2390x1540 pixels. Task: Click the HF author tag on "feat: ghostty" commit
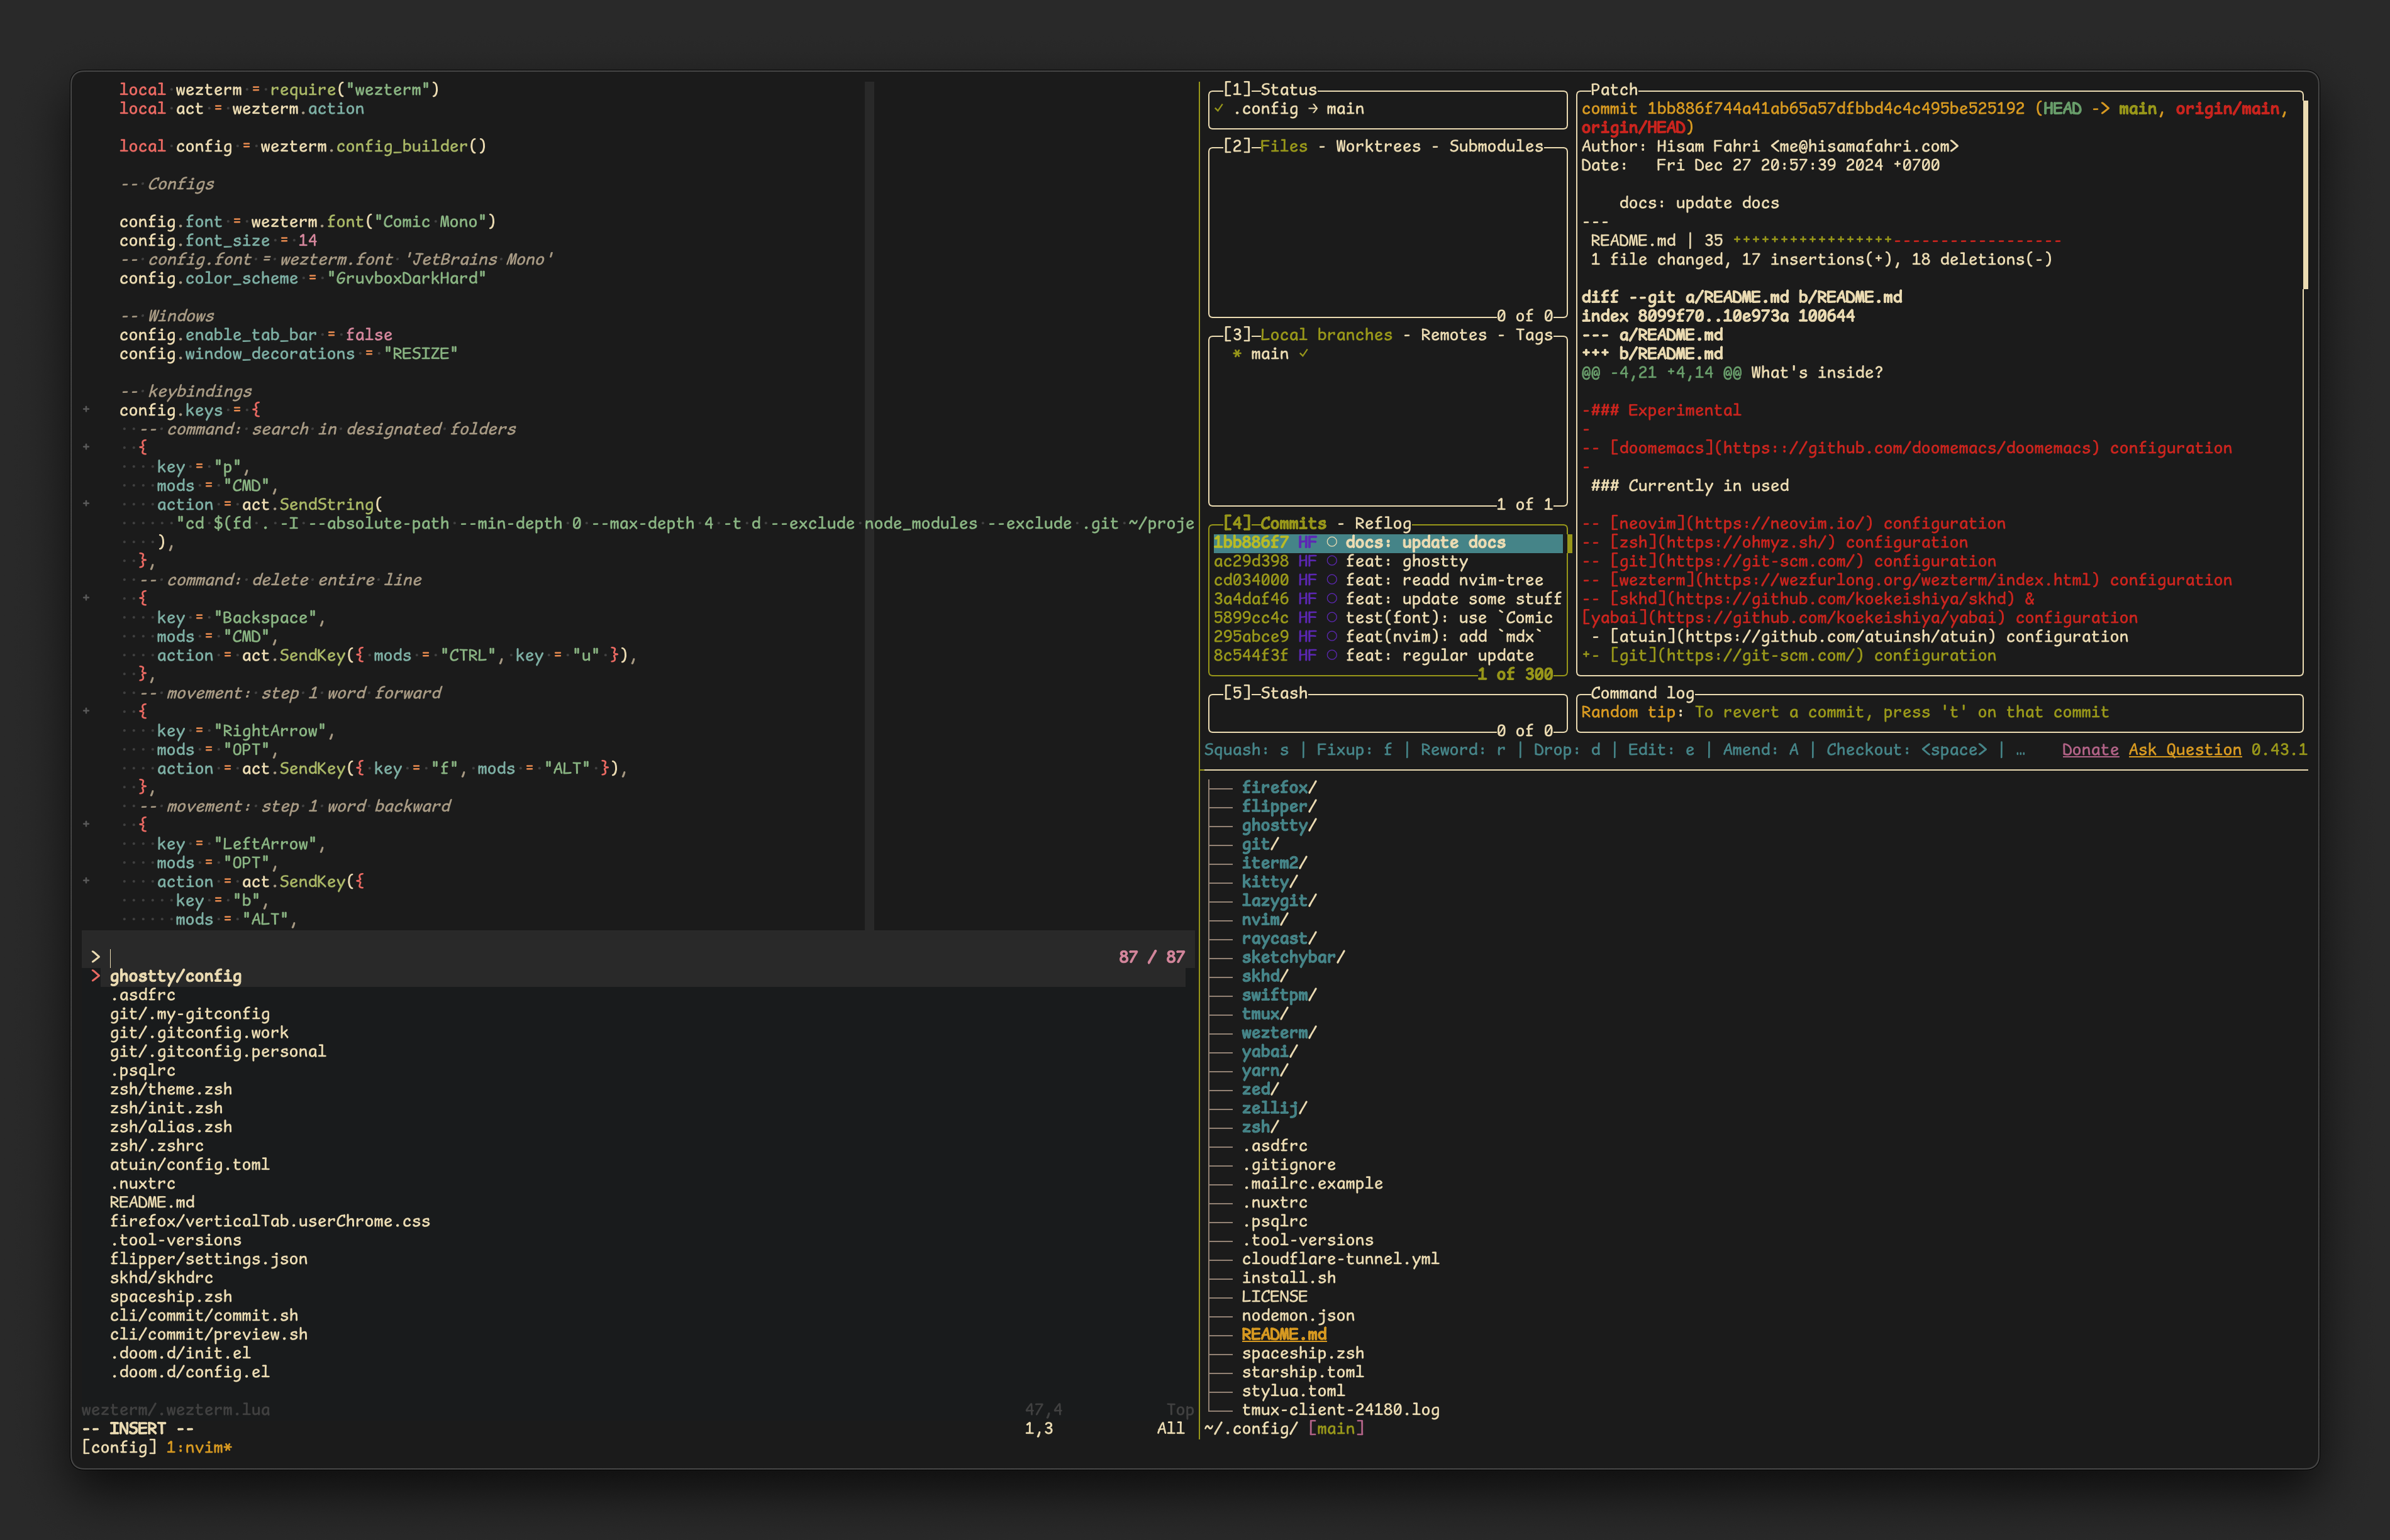point(1308,561)
